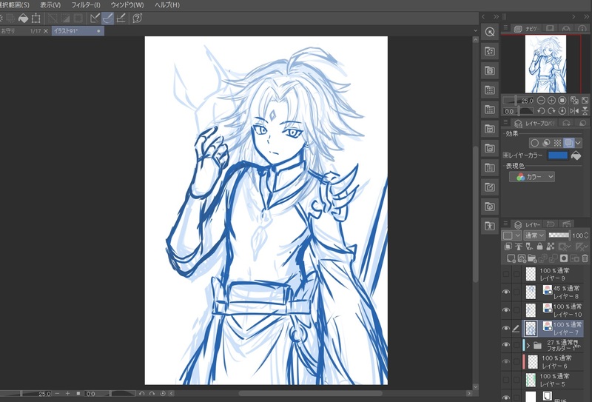Open the Layer panel hamburger menu
The image size is (592, 402).
click(505, 224)
